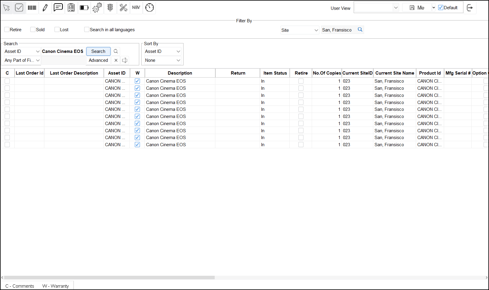The height and width of the screenshot is (290, 489).
Task: Click the clipboard checklist icon
Action: [x=71, y=8]
